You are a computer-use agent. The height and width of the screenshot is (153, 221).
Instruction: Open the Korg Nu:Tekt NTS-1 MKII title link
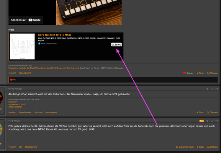[55, 35]
